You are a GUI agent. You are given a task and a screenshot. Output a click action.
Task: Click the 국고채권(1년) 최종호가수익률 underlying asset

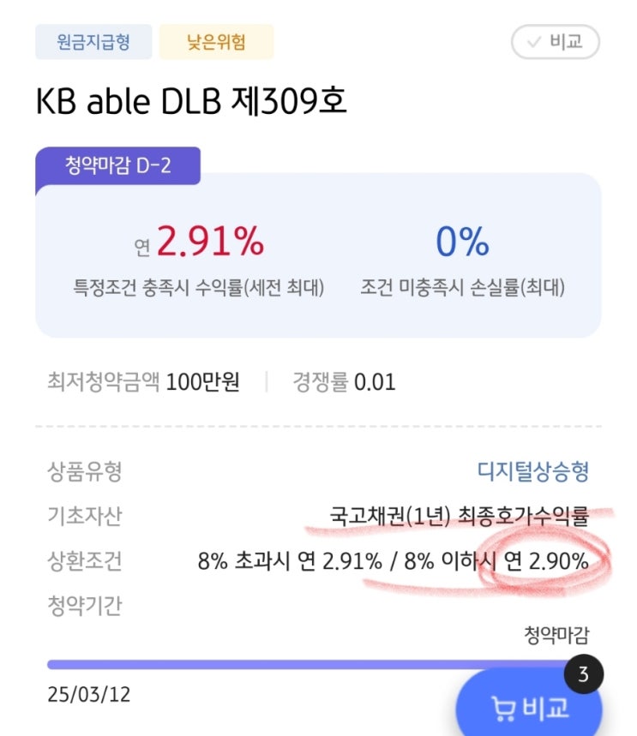pyautogui.click(x=460, y=516)
